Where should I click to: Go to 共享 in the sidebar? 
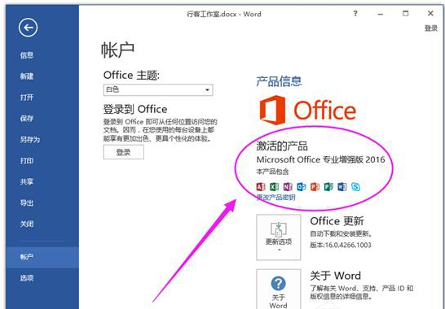27,181
